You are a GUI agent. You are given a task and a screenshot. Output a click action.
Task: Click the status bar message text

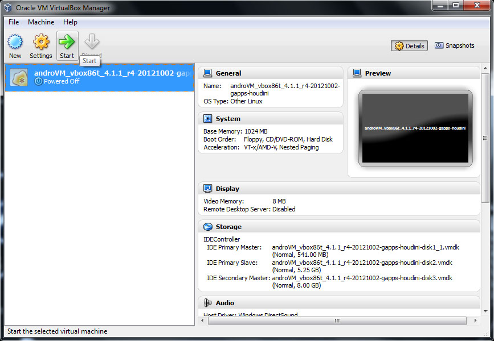coord(57,331)
